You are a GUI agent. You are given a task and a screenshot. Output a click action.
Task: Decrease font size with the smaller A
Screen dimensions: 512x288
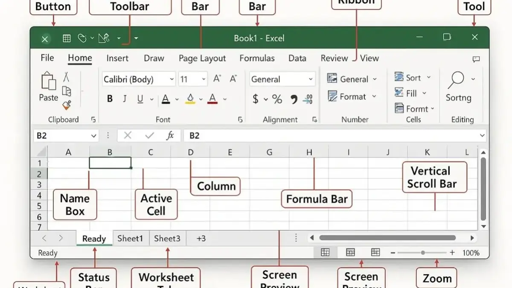click(x=233, y=79)
